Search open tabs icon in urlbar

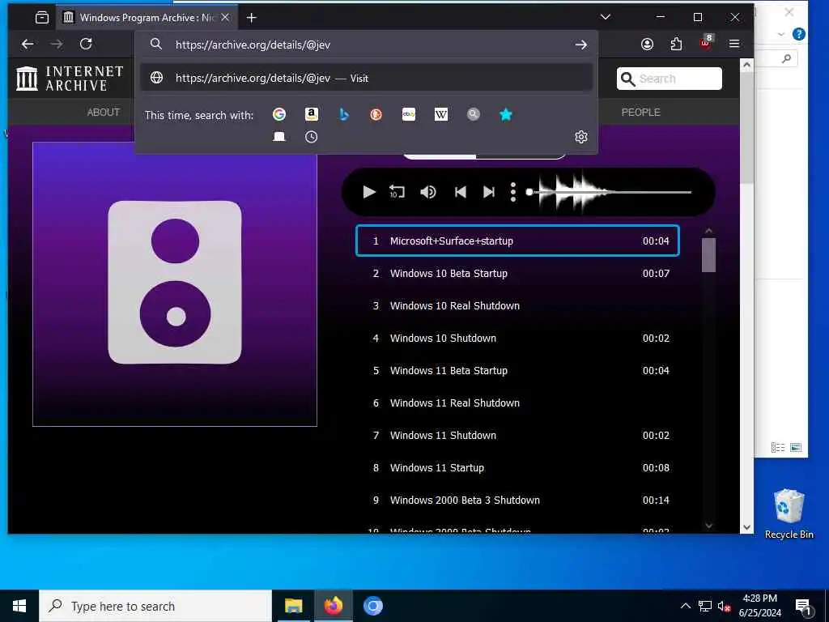pyautogui.click(x=279, y=137)
